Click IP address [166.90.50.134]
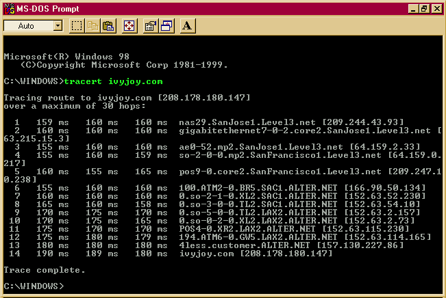 click(385, 188)
